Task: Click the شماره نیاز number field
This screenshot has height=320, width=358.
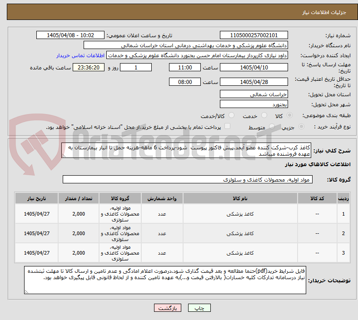Action: point(254,35)
